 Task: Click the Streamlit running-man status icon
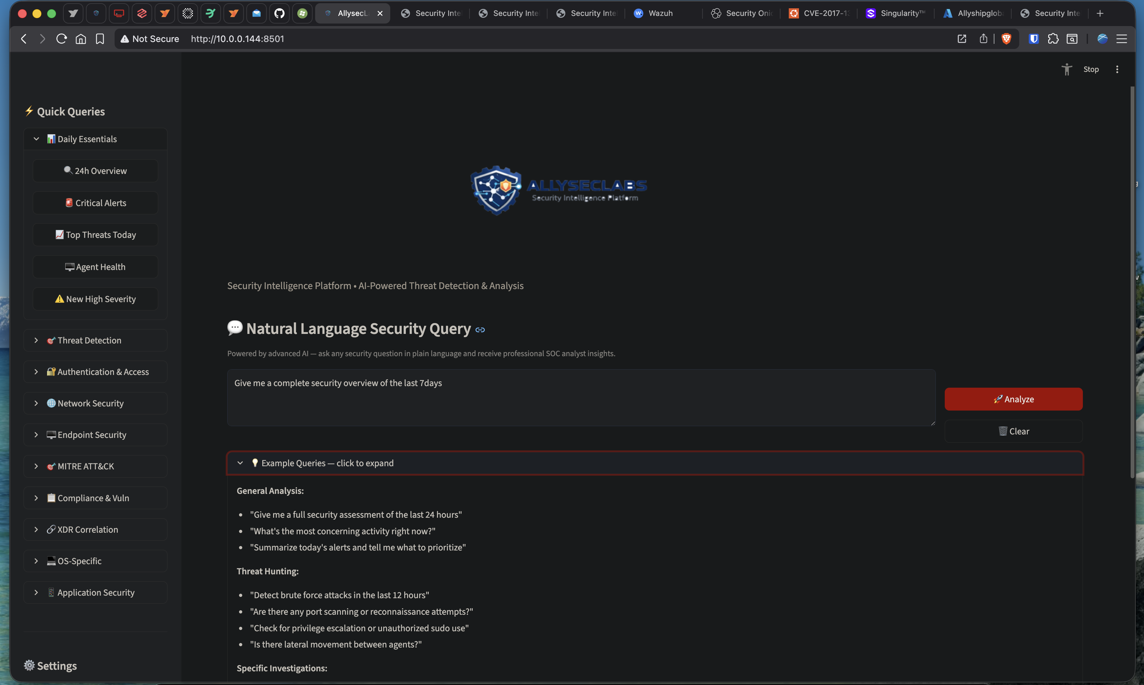coord(1067,69)
